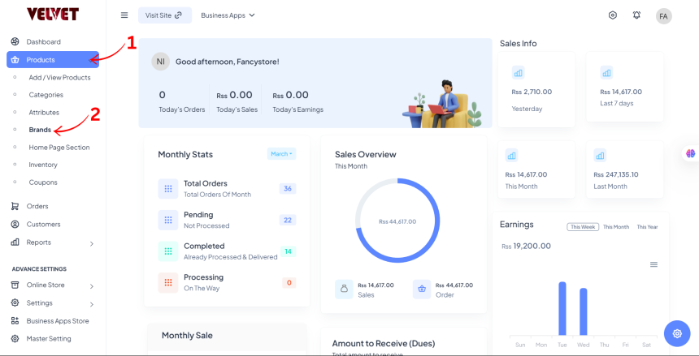Expand the Business Apps dropdown
This screenshot has width=699, height=356.
click(228, 15)
